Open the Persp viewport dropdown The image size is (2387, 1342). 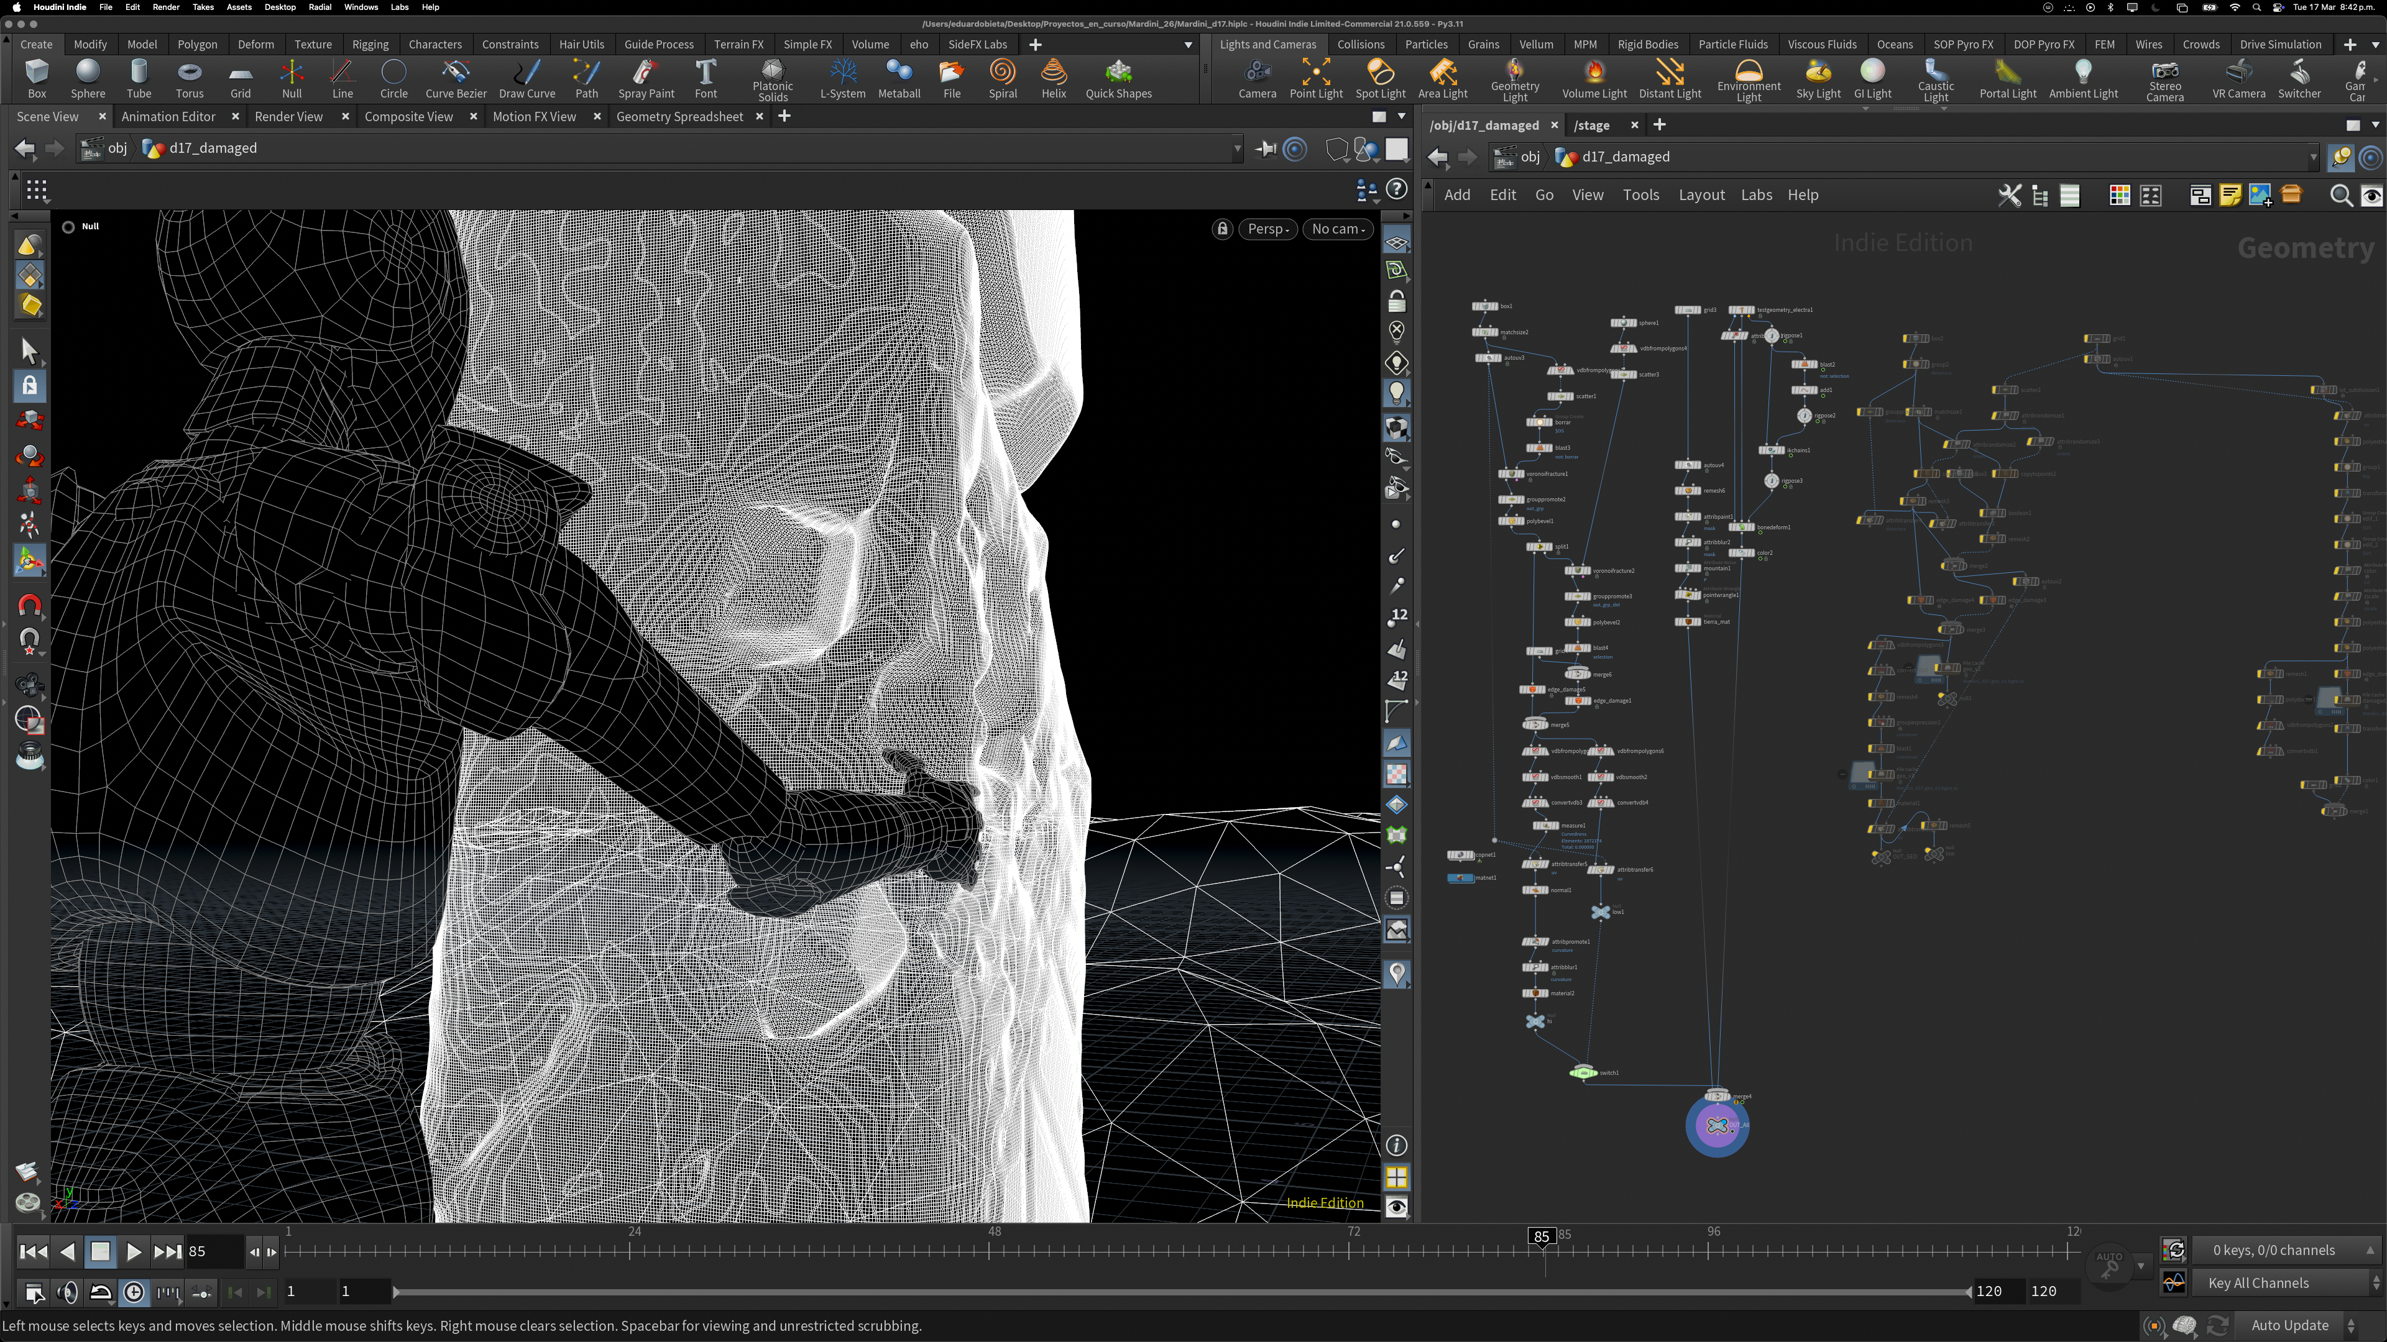tap(1267, 229)
